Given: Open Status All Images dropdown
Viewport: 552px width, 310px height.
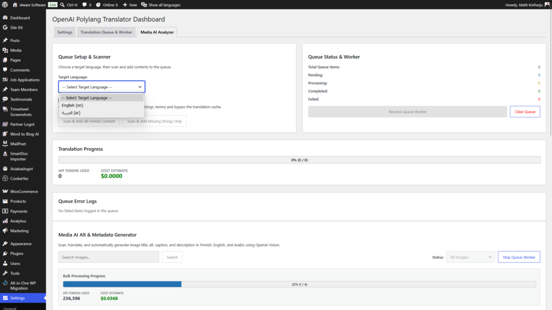Looking at the screenshot, I should click(471, 257).
